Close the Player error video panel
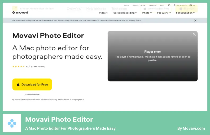Viewport: 210px width, 135px height. pyautogui.click(x=194, y=34)
